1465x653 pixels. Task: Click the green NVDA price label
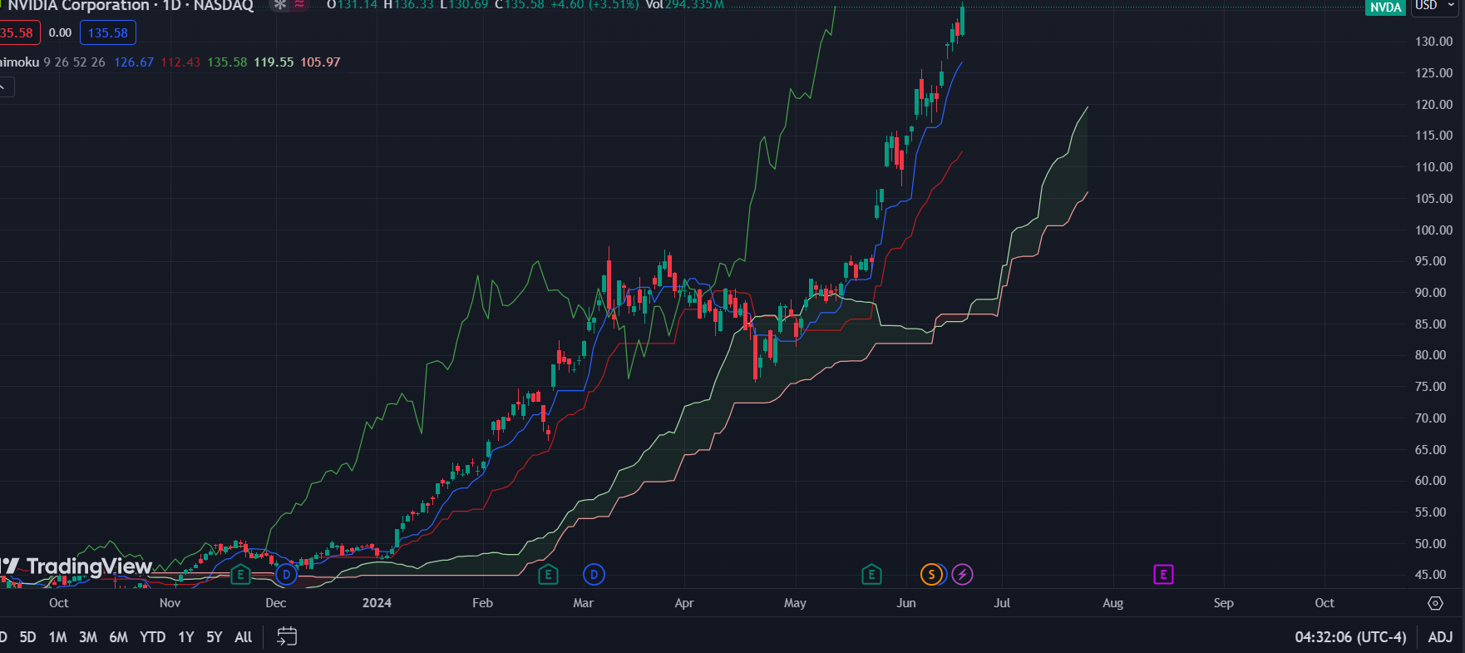coord(1385,7)
